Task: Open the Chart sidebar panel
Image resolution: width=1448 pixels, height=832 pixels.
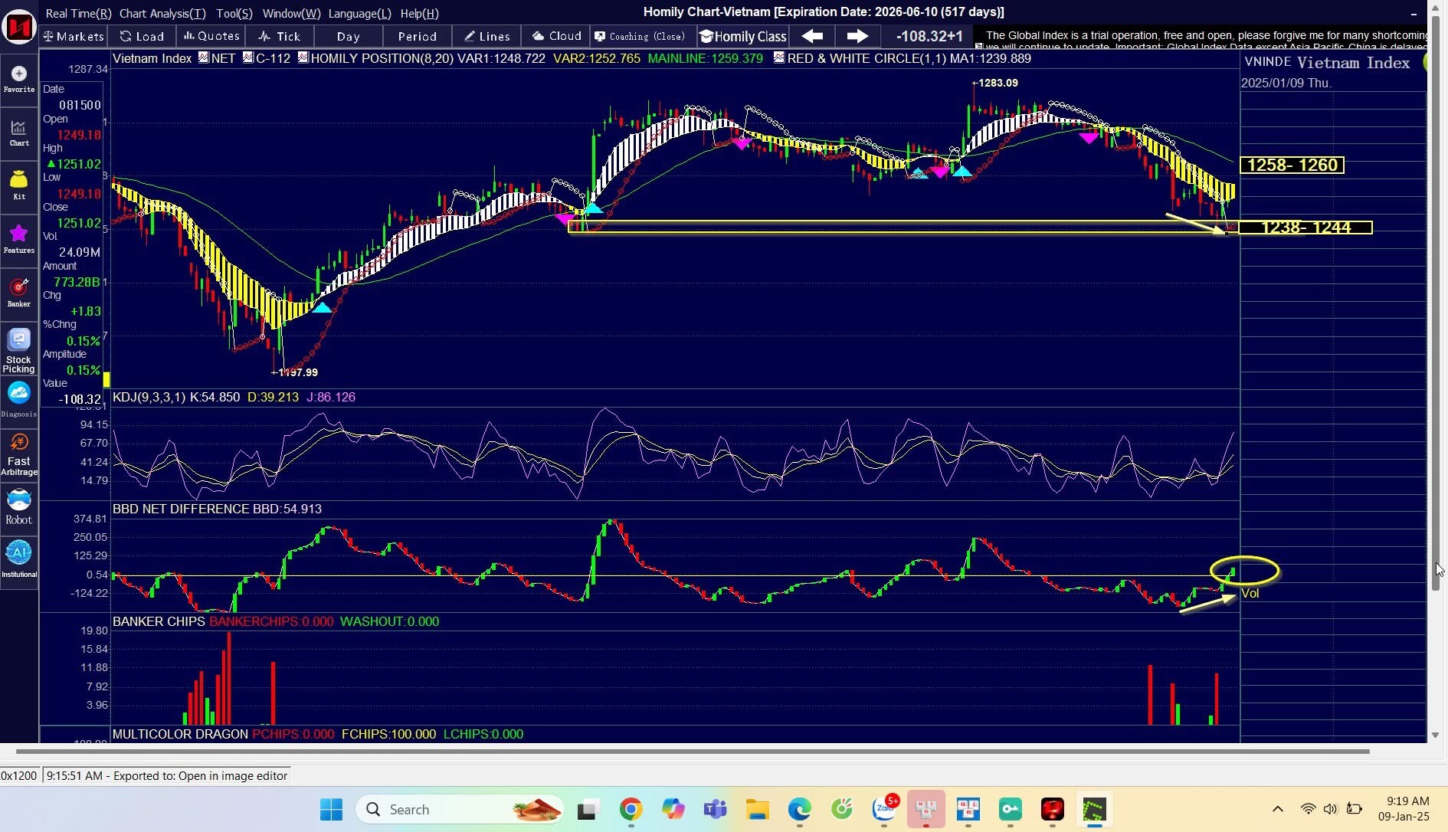Action: [x=19, y=132]
